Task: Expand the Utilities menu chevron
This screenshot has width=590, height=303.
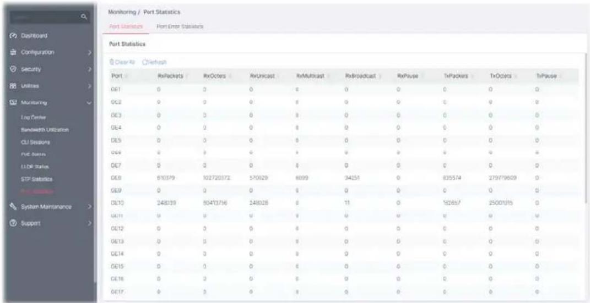Action: click(89, 86)
